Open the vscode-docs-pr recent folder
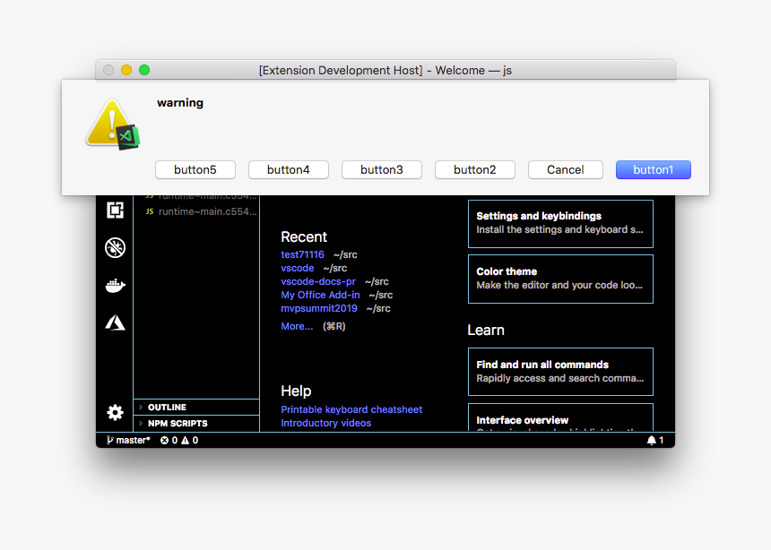 point(318,281)
